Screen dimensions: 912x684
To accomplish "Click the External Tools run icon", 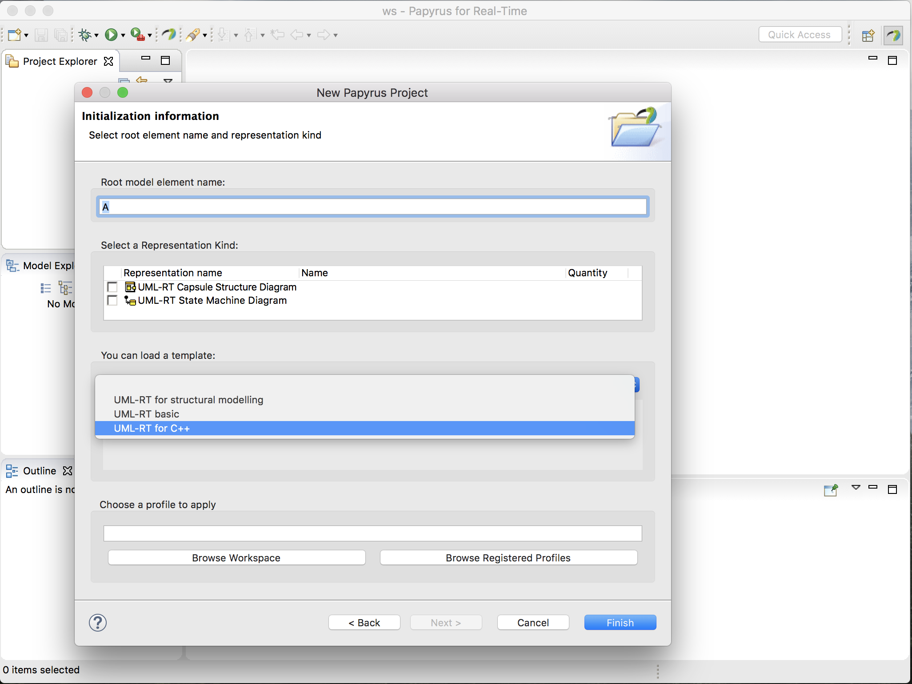I will click(x=138, y=35).
